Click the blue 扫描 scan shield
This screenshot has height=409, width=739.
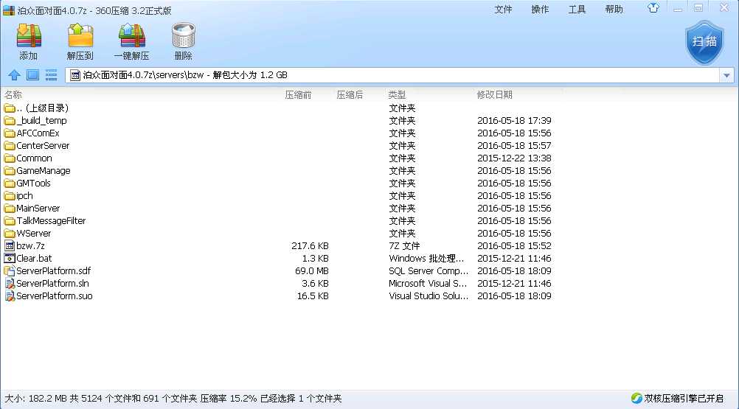(704, 42)
